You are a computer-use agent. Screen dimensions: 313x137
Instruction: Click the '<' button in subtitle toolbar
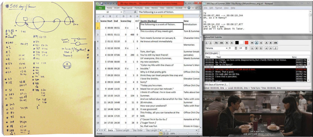click(267, 48)
